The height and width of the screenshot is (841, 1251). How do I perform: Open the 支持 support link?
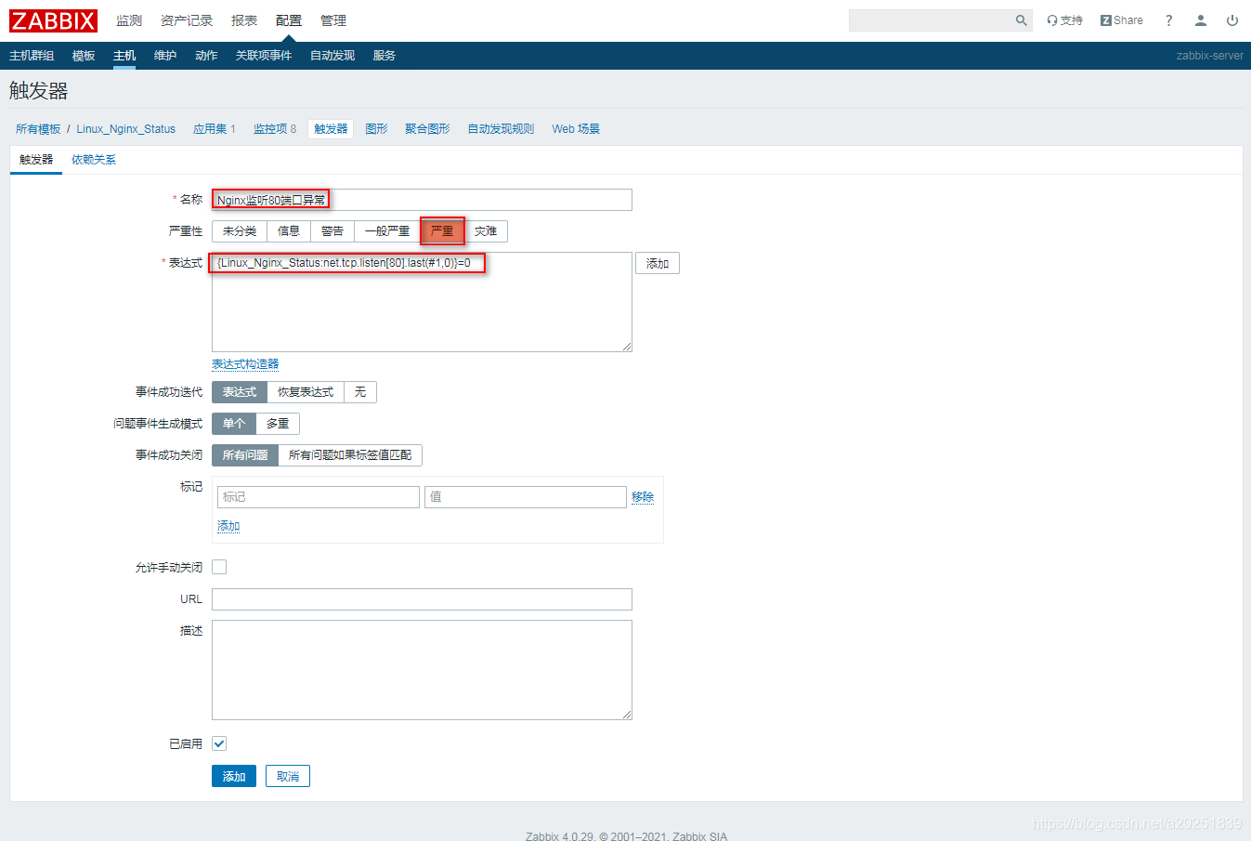point(1064,20)
